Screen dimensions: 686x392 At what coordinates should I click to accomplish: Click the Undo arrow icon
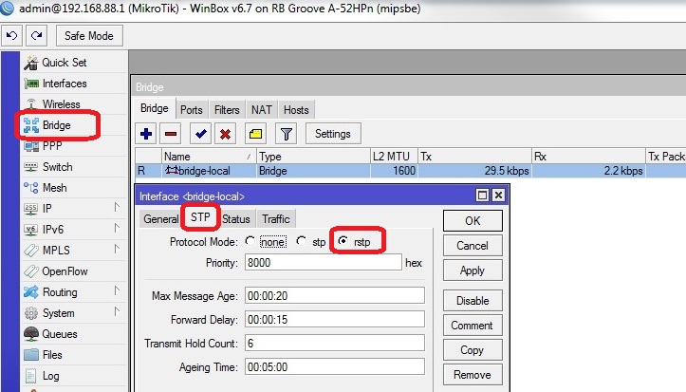[x=11, y=35]
